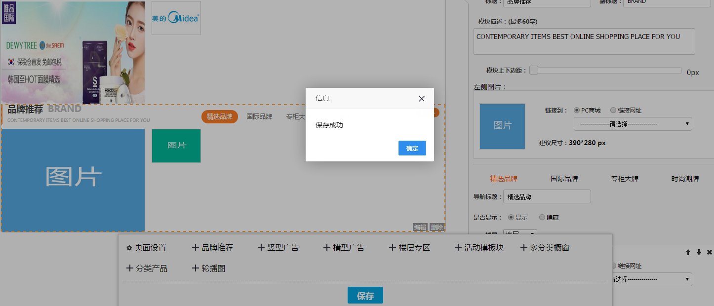Viewport: 714px width, 306px height.
Task: Close the 信息 dialog with the X icon
Action: tap(421, 99)
